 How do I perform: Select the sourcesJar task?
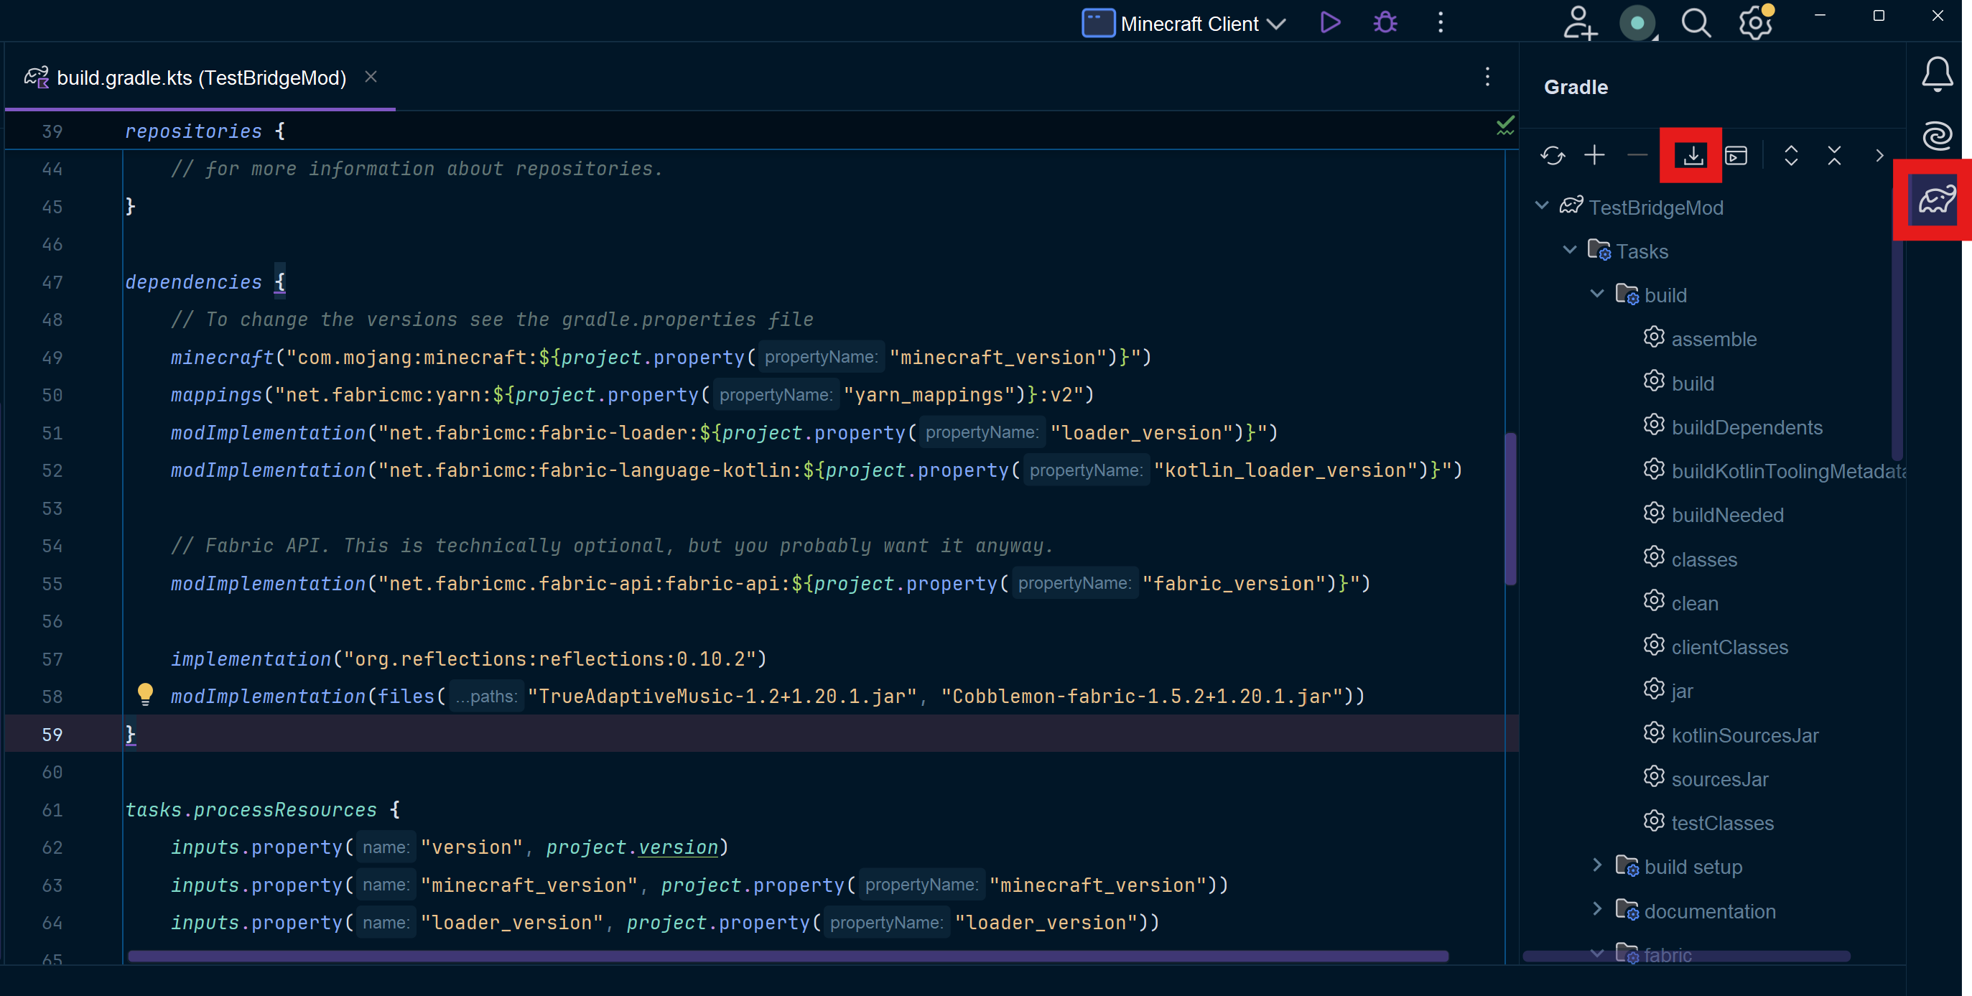pyautogui.click(x=1719, y=779)
